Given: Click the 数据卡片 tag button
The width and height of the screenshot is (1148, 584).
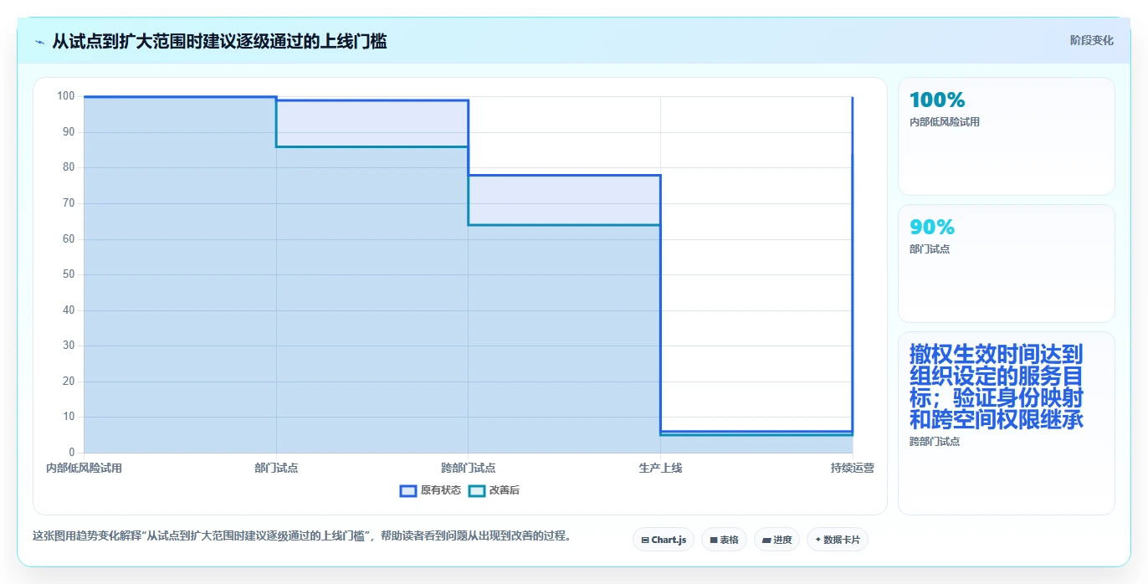Looking at the screenshot, I should pyautogui.click(x=837, y=540).
